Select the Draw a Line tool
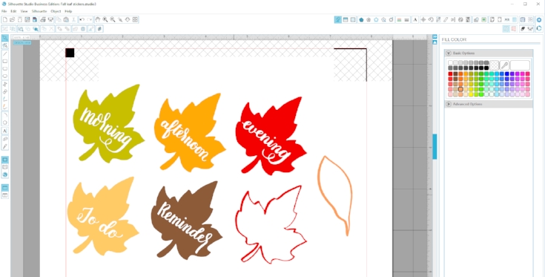 pos(5,53)
